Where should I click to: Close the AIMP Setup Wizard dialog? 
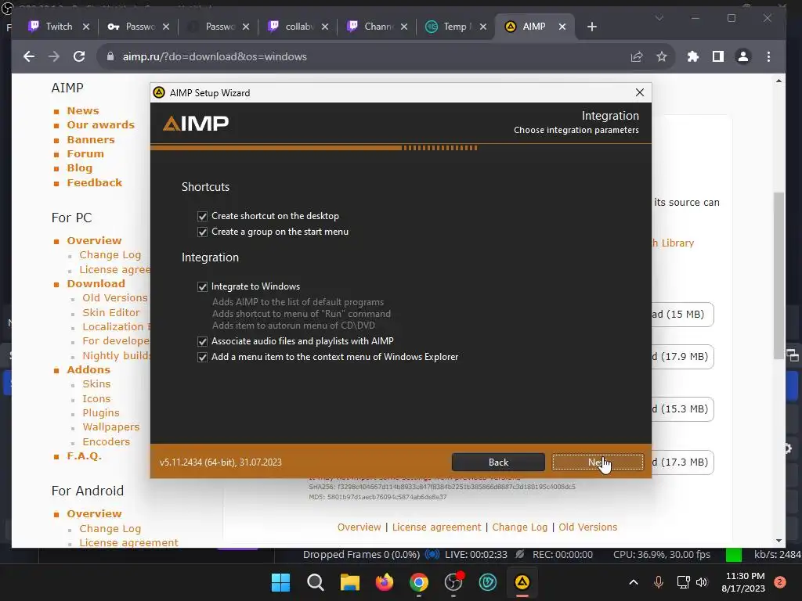639,92
